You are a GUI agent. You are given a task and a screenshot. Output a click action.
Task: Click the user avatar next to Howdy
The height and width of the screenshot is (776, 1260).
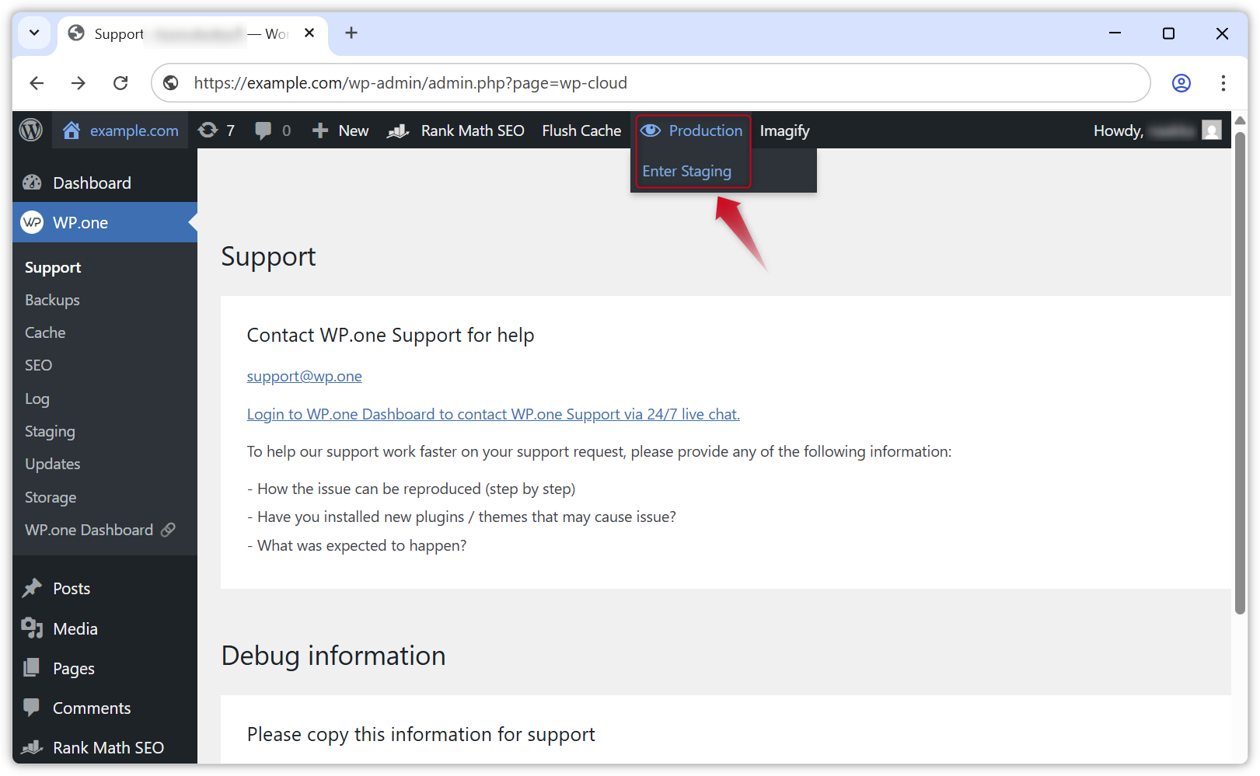[1211, 130]
